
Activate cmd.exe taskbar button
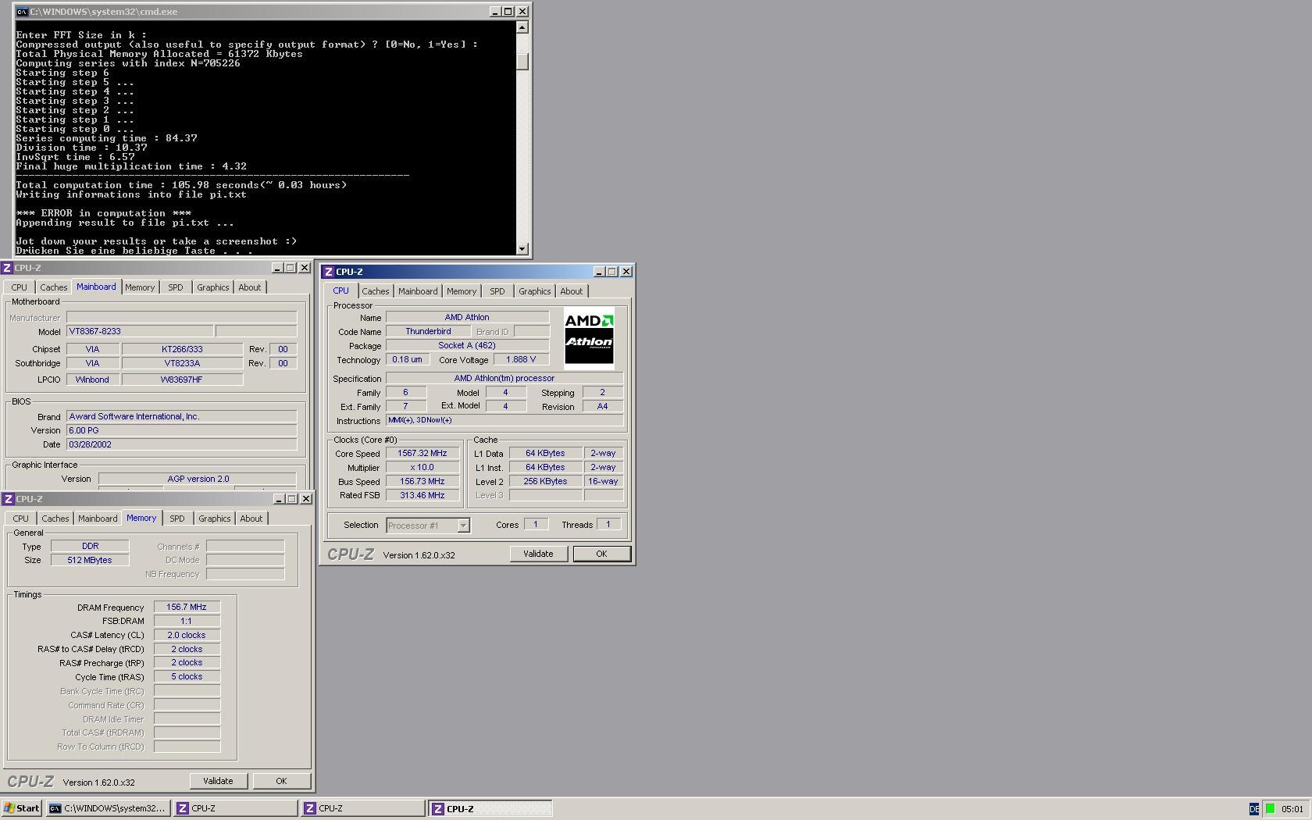tap(108, 808)
